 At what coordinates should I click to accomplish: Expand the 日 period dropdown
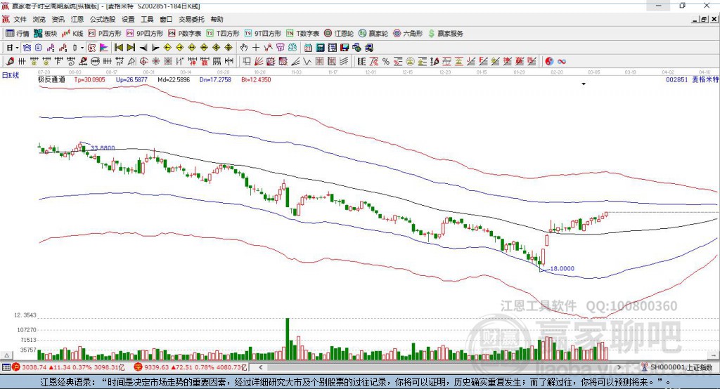tap(17, 48)
